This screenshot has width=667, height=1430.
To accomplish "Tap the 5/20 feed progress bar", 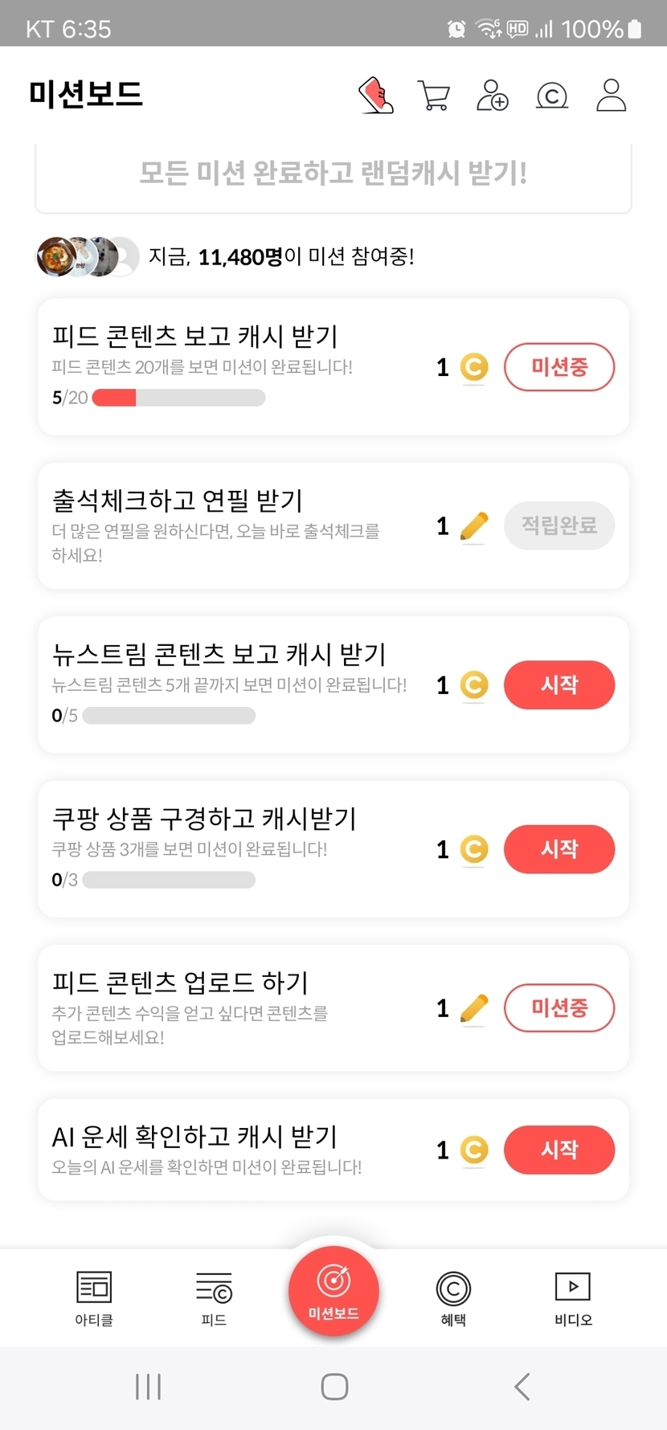I will point(178,398).
